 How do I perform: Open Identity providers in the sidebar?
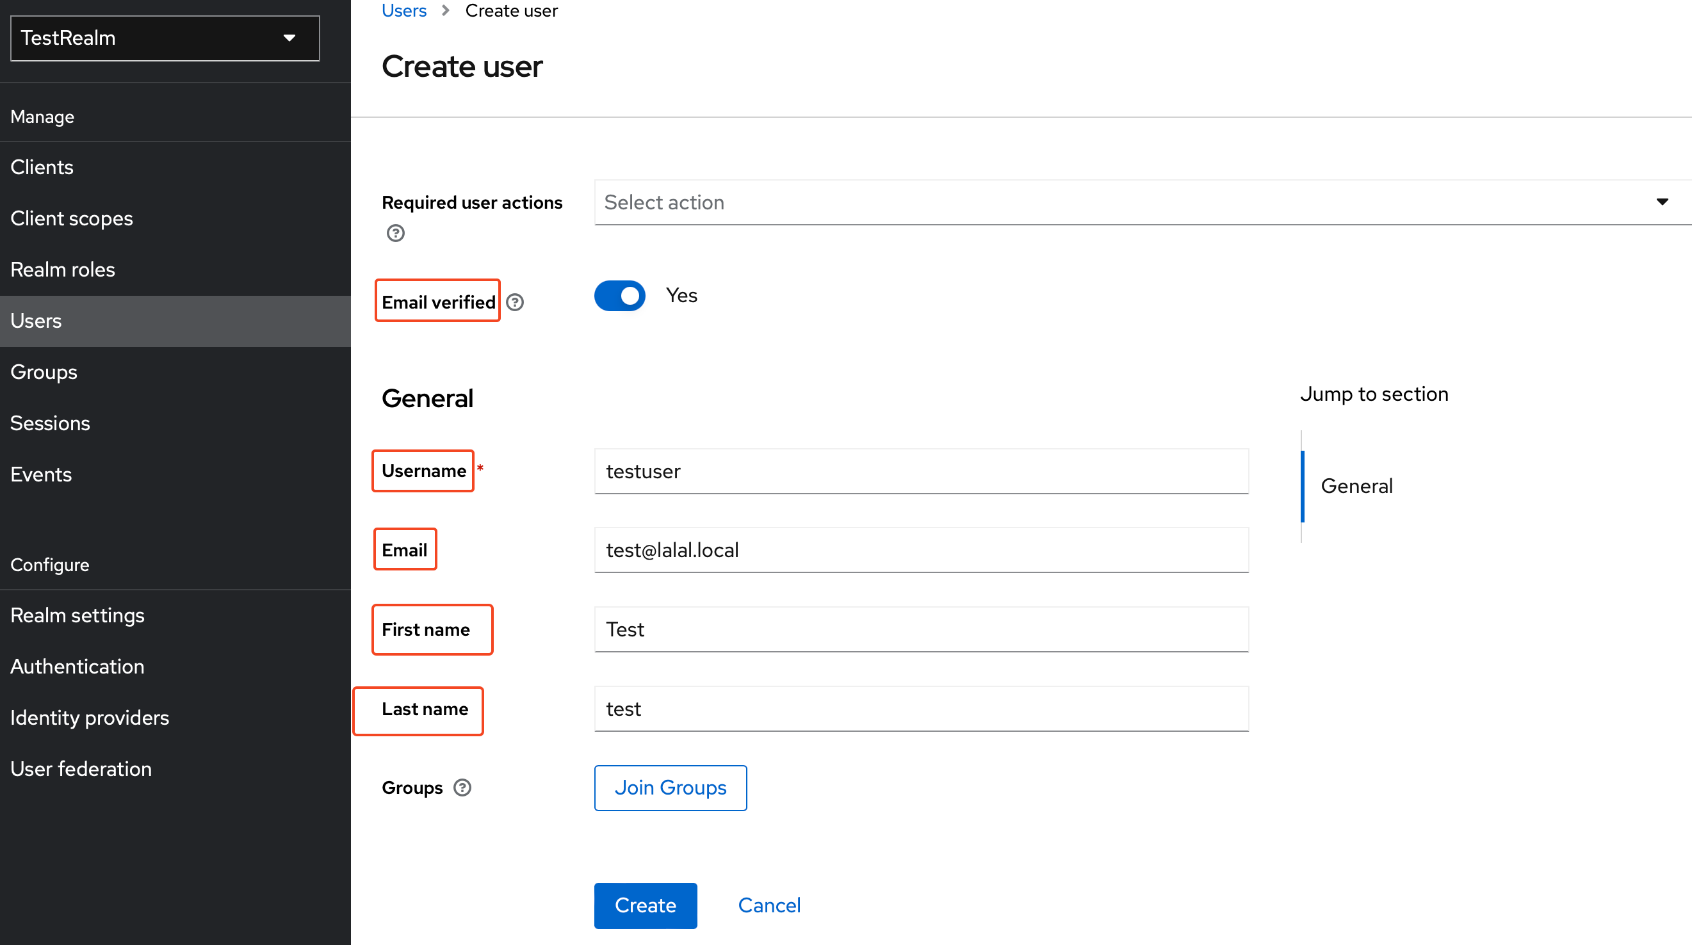(x=175, y=718)
